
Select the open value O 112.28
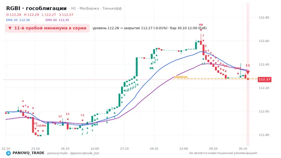14,14
